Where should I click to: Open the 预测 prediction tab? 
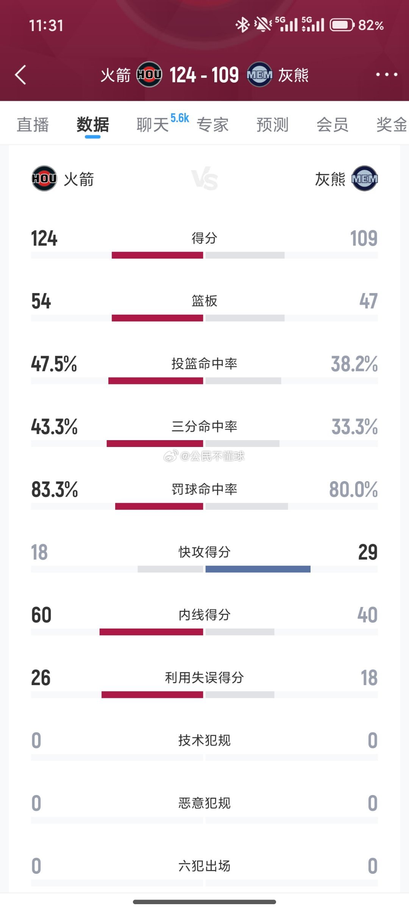pyautogui.click(x=272, y=125)
